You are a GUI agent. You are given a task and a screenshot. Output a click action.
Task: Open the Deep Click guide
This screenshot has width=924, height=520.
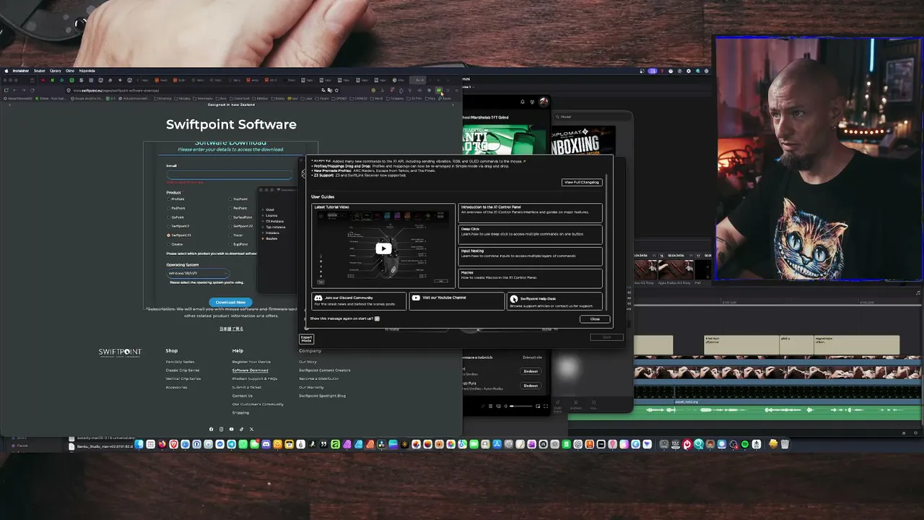point(531,234)
